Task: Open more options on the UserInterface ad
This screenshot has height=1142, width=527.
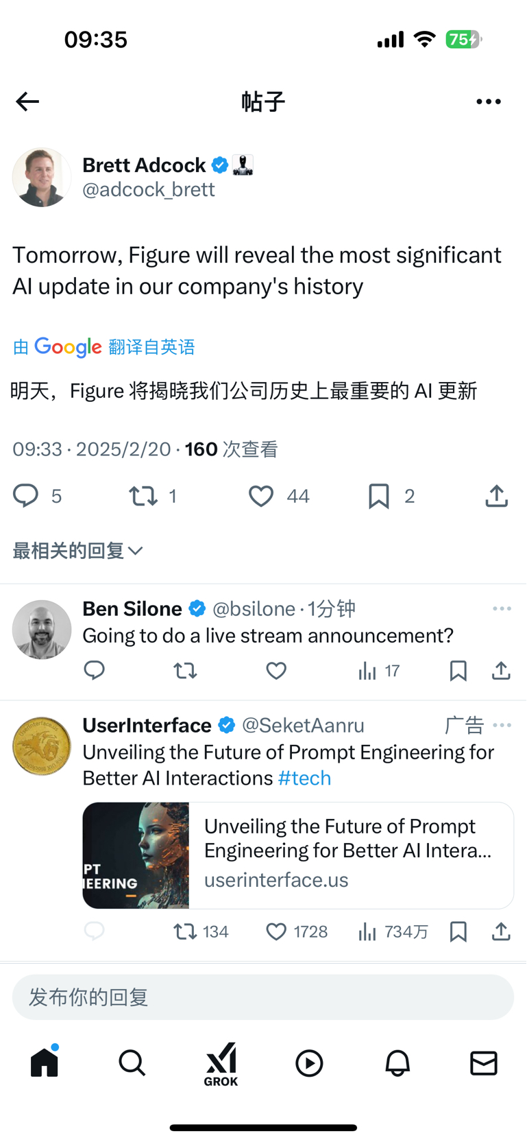Action: click(x=502, y=725)
